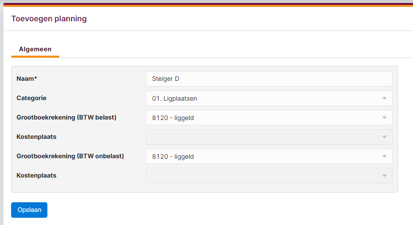
Task: Click arrow icon of Kostenplaats under BTW onbelast
Action: click(x=384, y=176)
